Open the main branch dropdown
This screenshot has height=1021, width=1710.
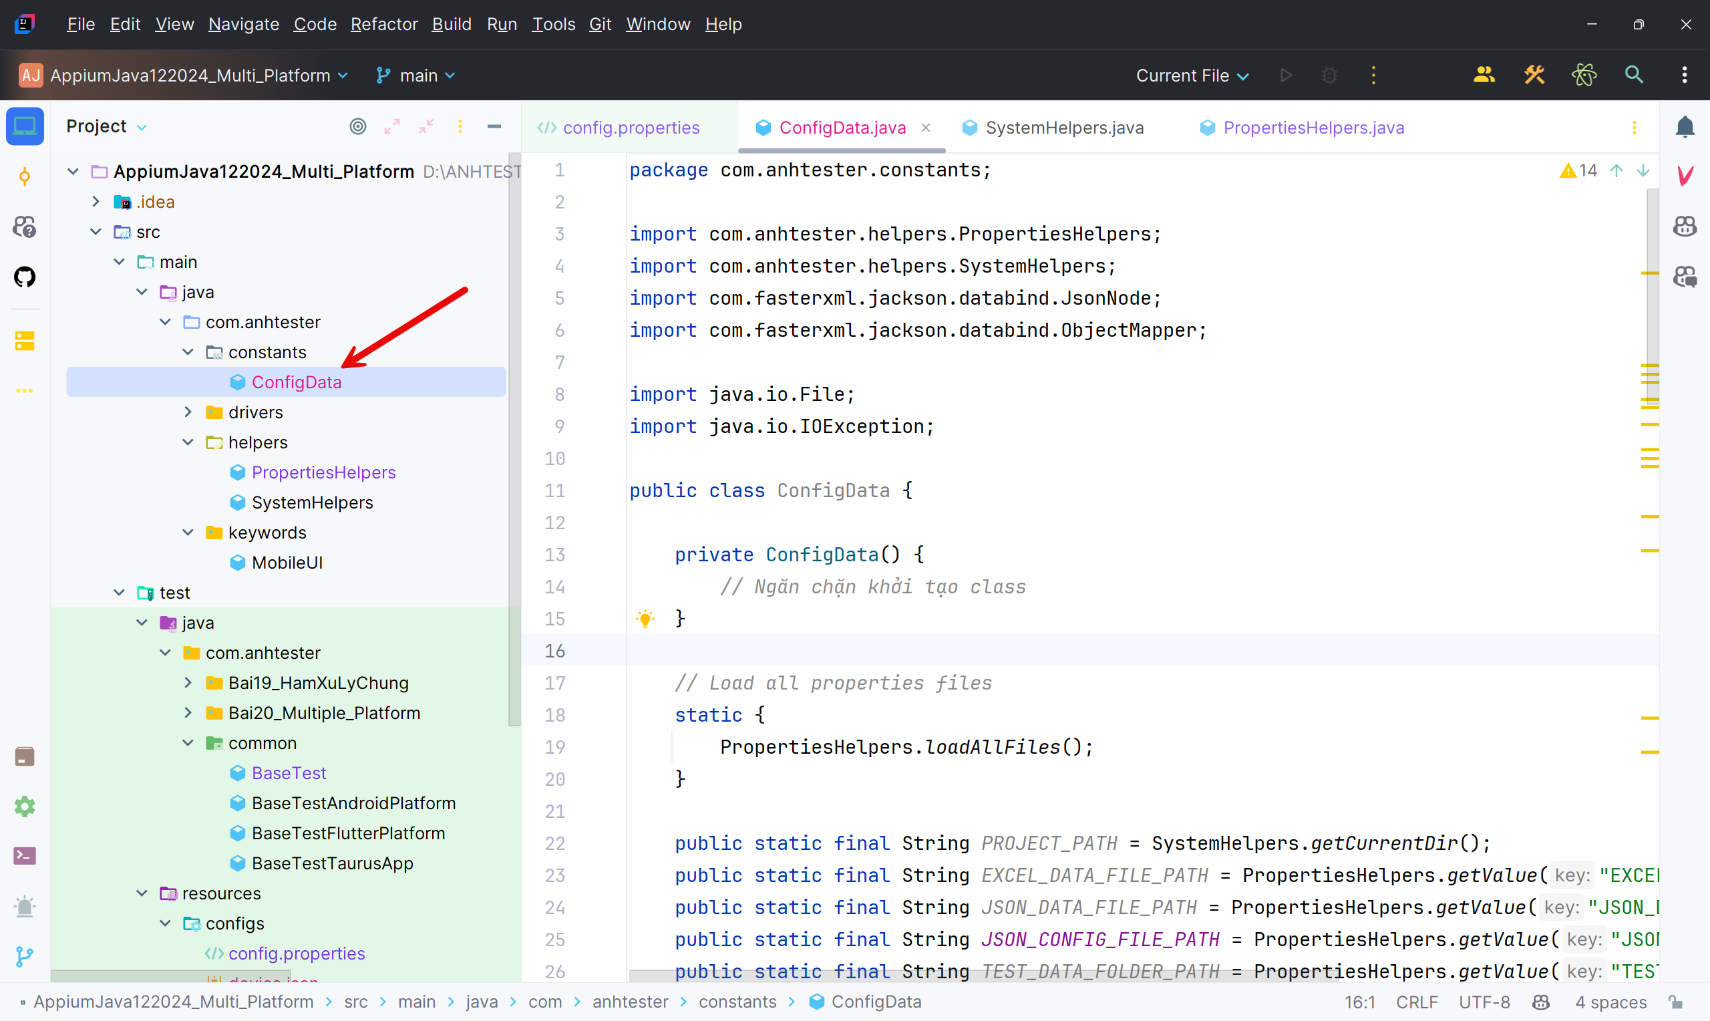point(416,75)
